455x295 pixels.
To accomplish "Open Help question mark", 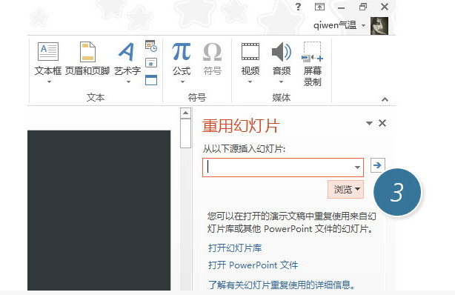I will pyautogui.click(x=298, y=7).
